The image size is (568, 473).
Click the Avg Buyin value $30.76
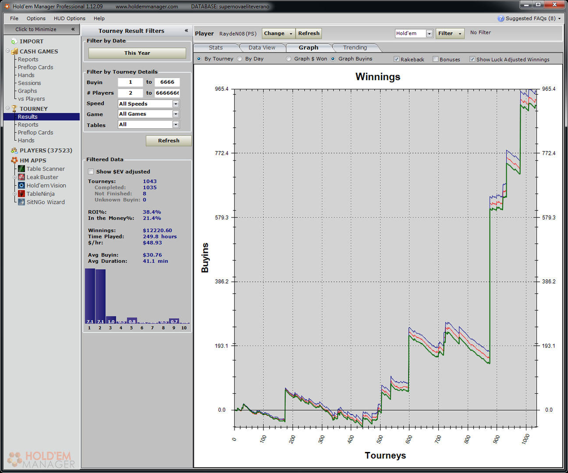(x=152, y=255)
